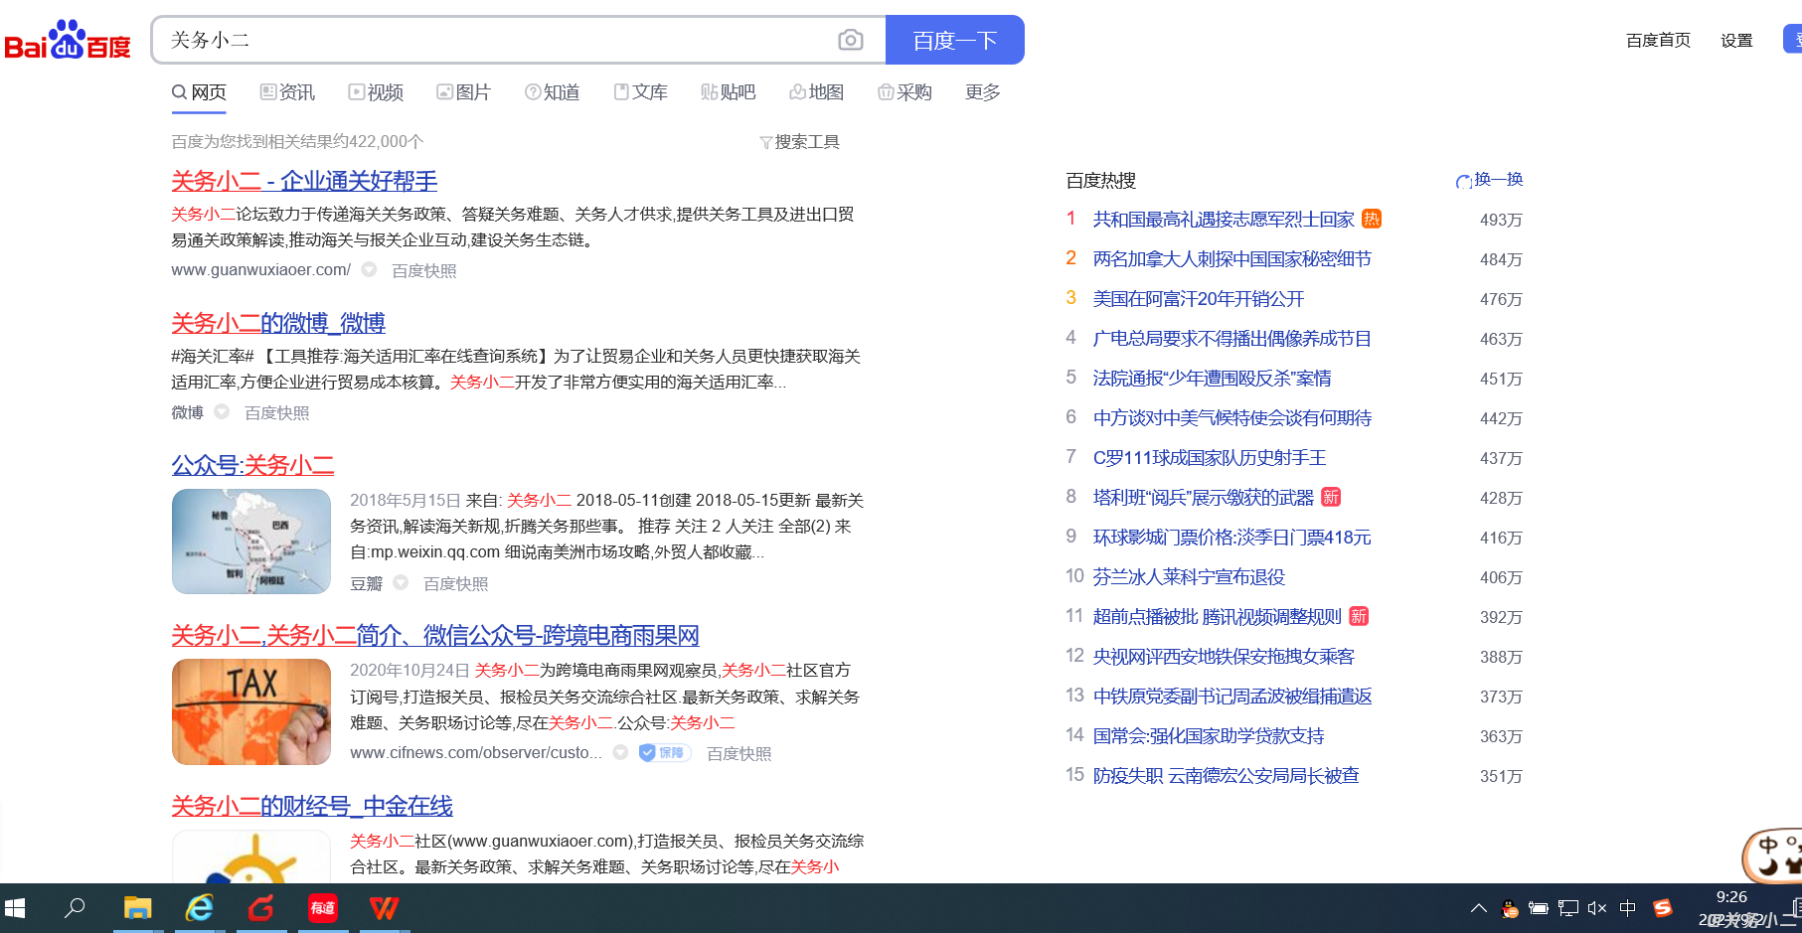Open www.guanwuxiaoer.com link
The height and width of the screenshot is (933, 1802).
click(x=260, y=270)
